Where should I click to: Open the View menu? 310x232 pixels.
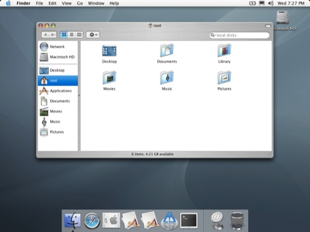66,3
